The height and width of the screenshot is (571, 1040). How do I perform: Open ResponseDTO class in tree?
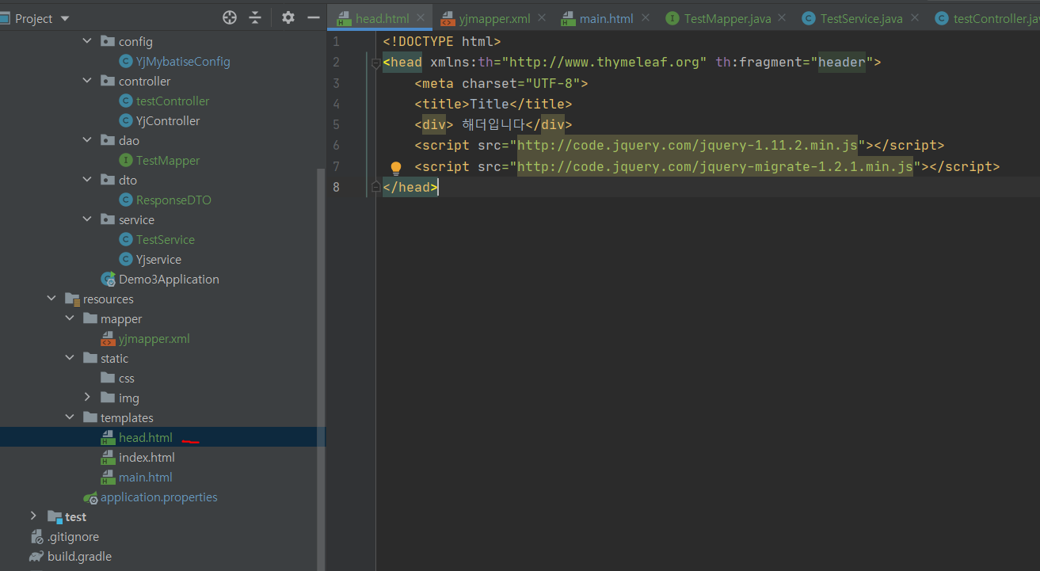173,200
